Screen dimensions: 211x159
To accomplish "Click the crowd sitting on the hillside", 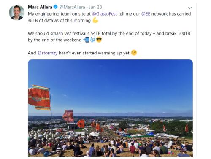I will tap(110, 147).
